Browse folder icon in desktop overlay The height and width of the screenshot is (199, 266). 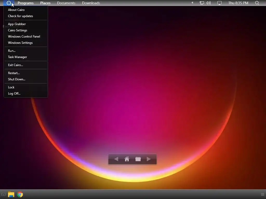pyautogui.click(x=138, y=159)
